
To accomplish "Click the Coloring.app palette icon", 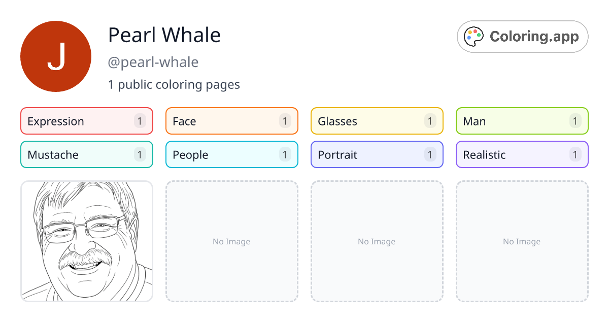I will 473,36.
